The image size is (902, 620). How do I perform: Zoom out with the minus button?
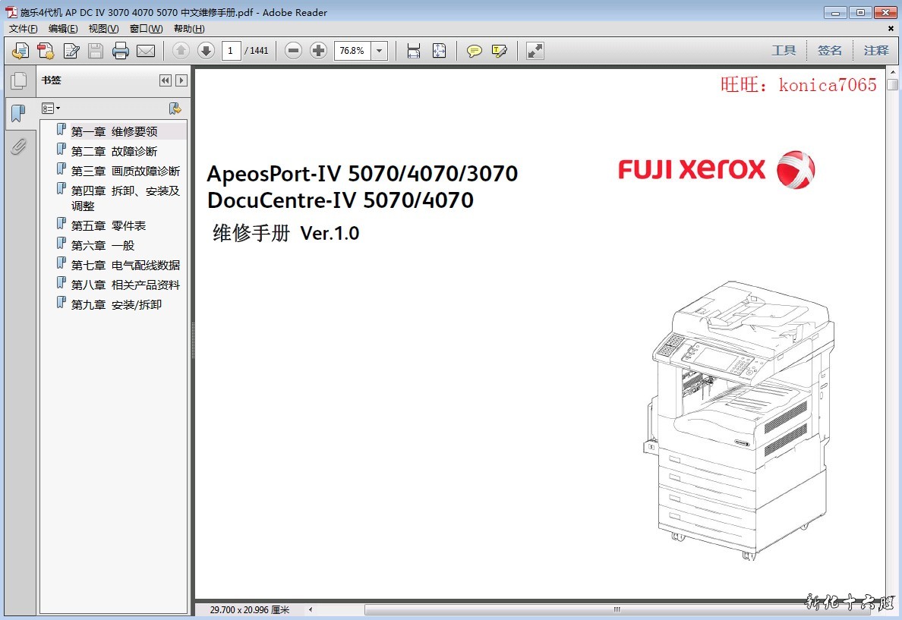[x=294, y=51]
